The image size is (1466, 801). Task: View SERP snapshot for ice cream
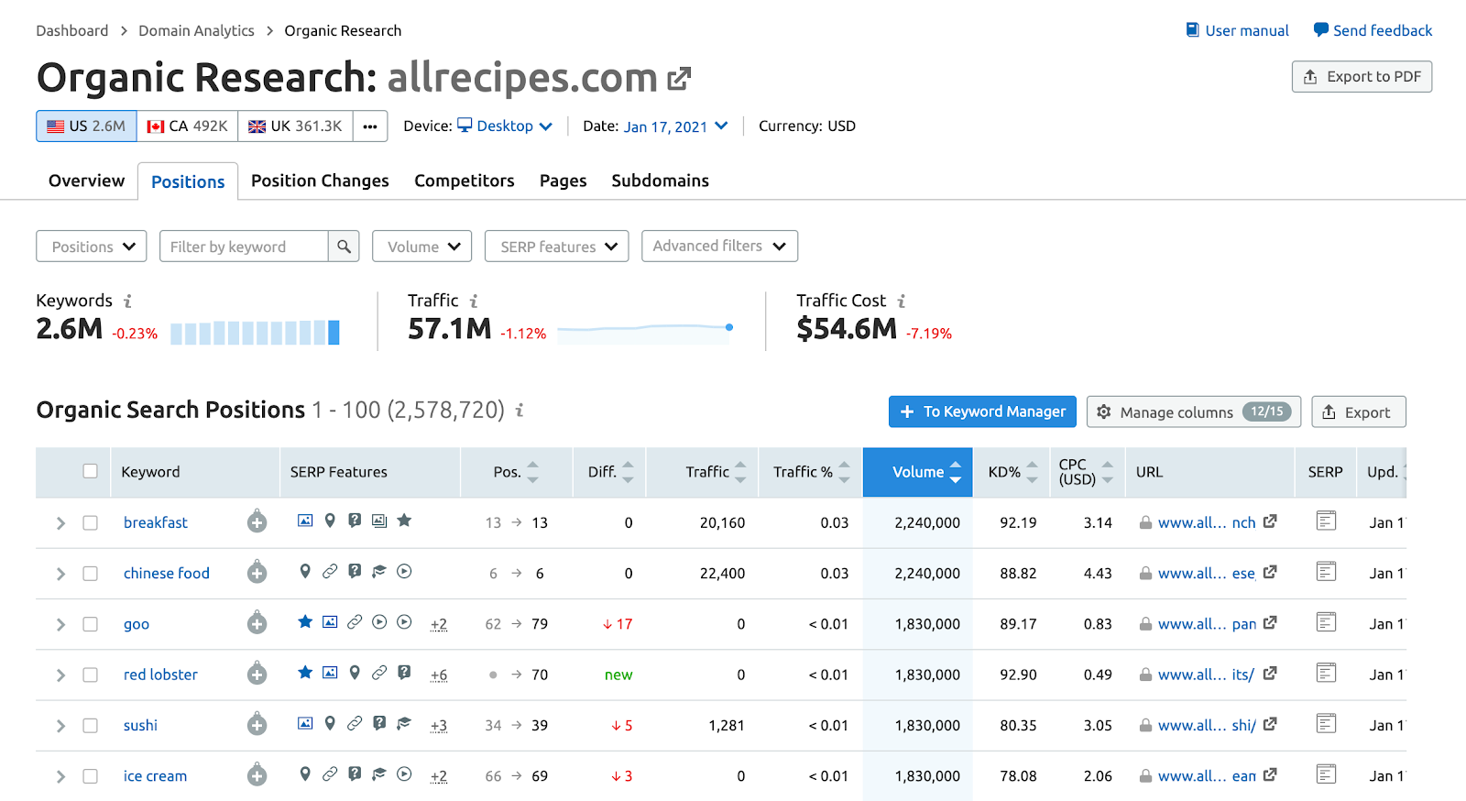(1326, 775)
